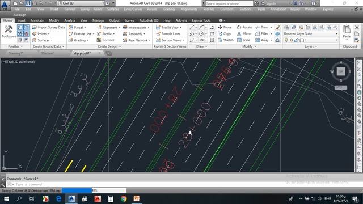Click the WCS coordinate system dropdown
The height and width of the screenshot is (204, 363).
click(341, 88)
